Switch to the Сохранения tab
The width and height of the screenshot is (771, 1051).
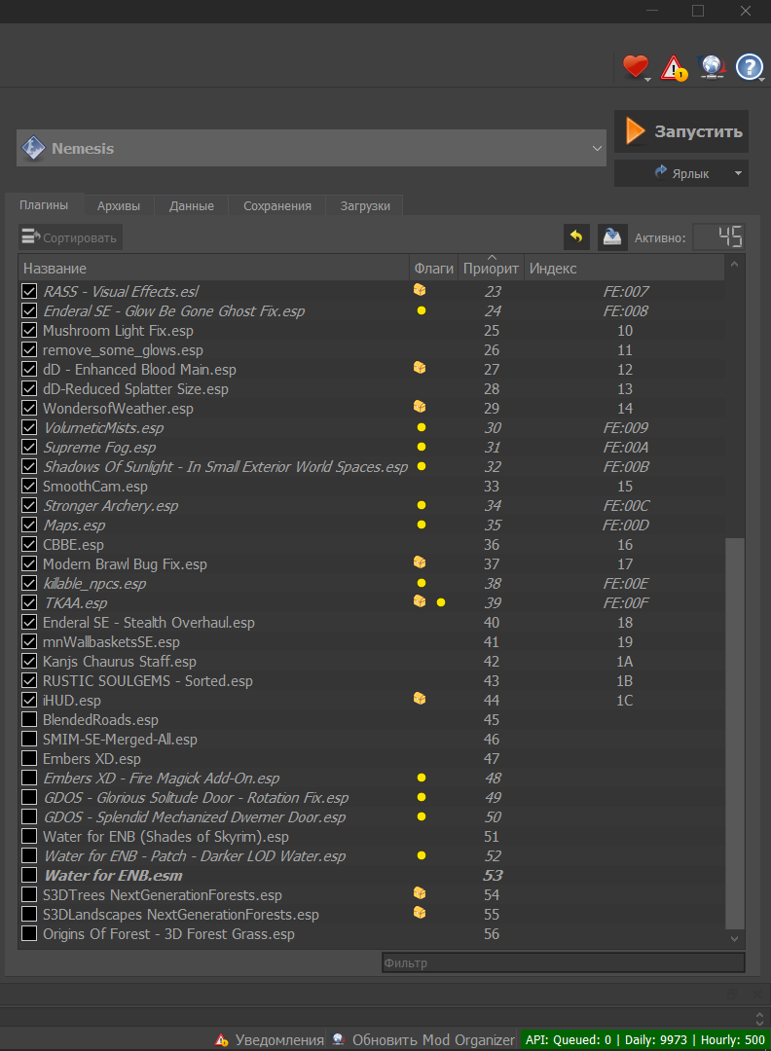click(x=276, y=205)
